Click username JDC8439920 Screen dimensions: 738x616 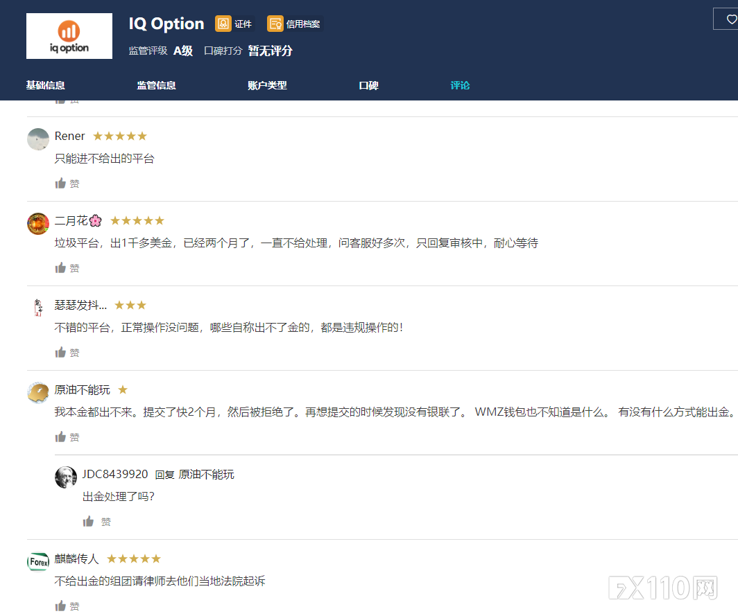tap(115, 474)
